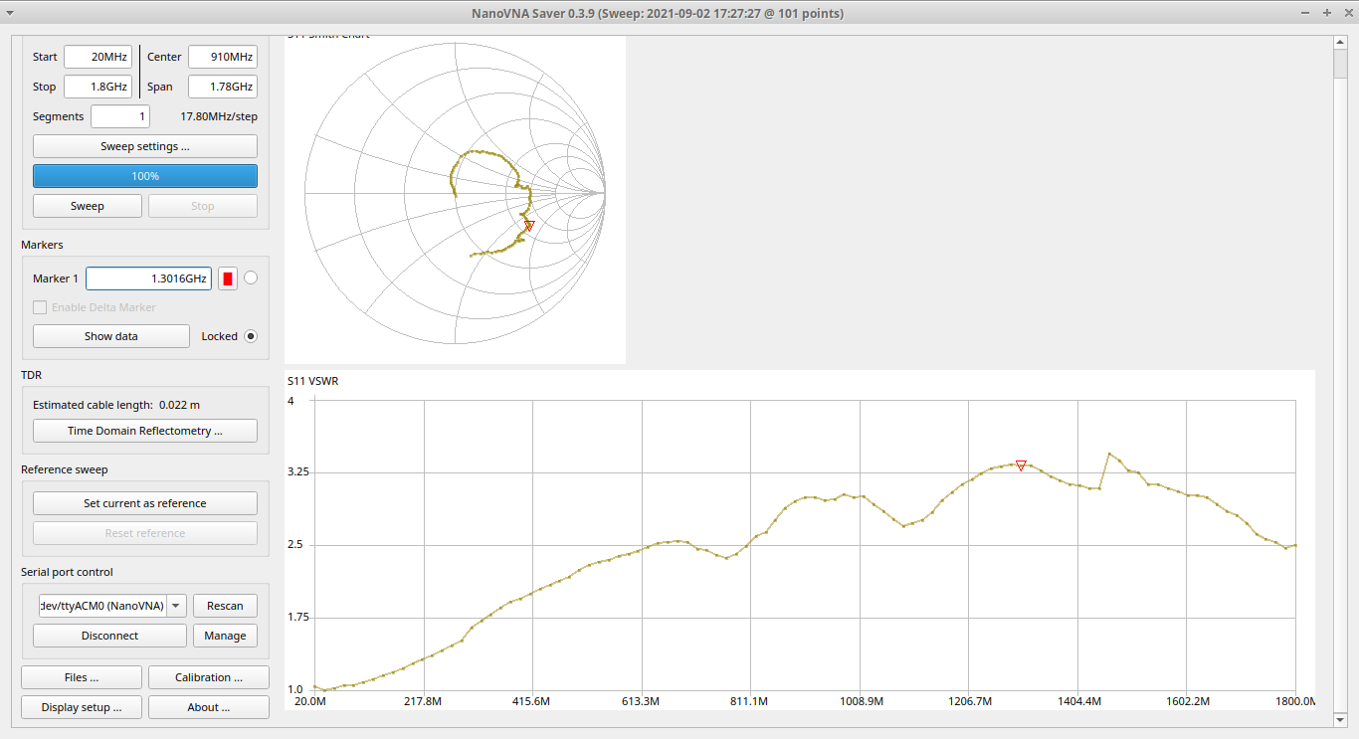Click the Show data button
Viewport: 1359px width, 739px height.
click(x=111, y=336)
